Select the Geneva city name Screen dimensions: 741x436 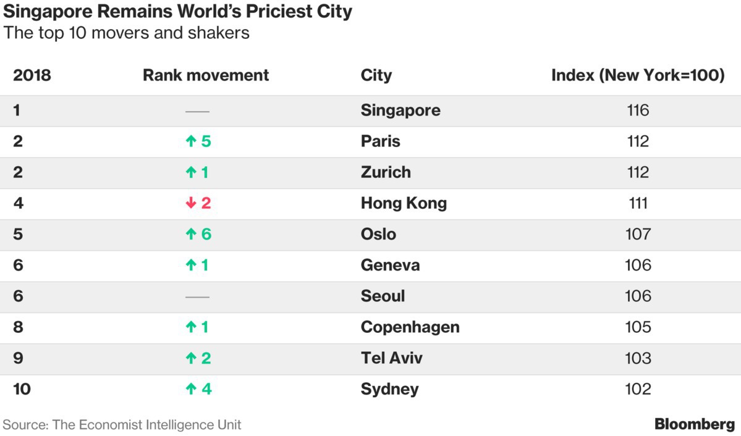point(390,266)
